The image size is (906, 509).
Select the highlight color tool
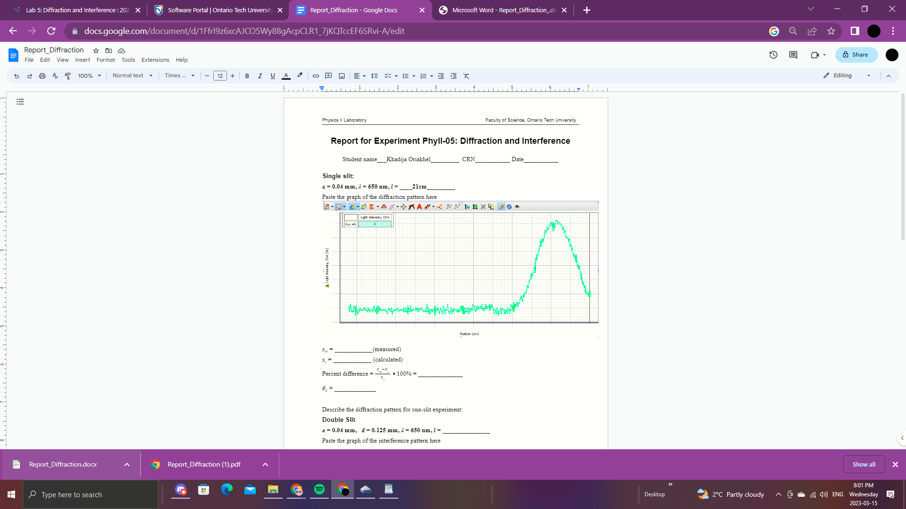coord(299,75)
